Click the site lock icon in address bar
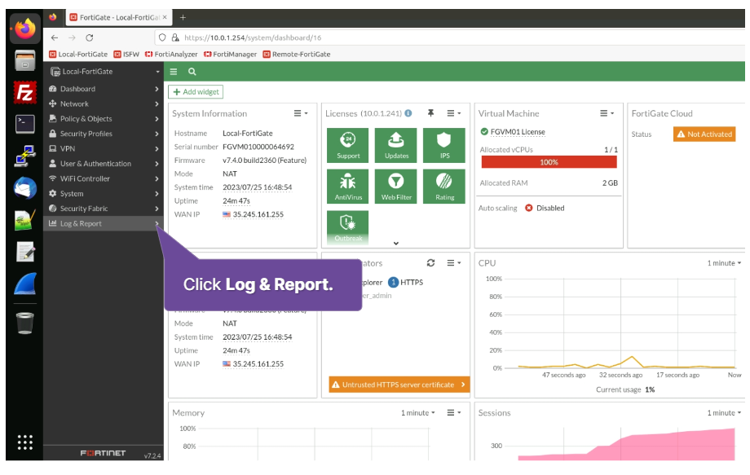The width and height of the screenshot is (750, 475). coord(175,37)
